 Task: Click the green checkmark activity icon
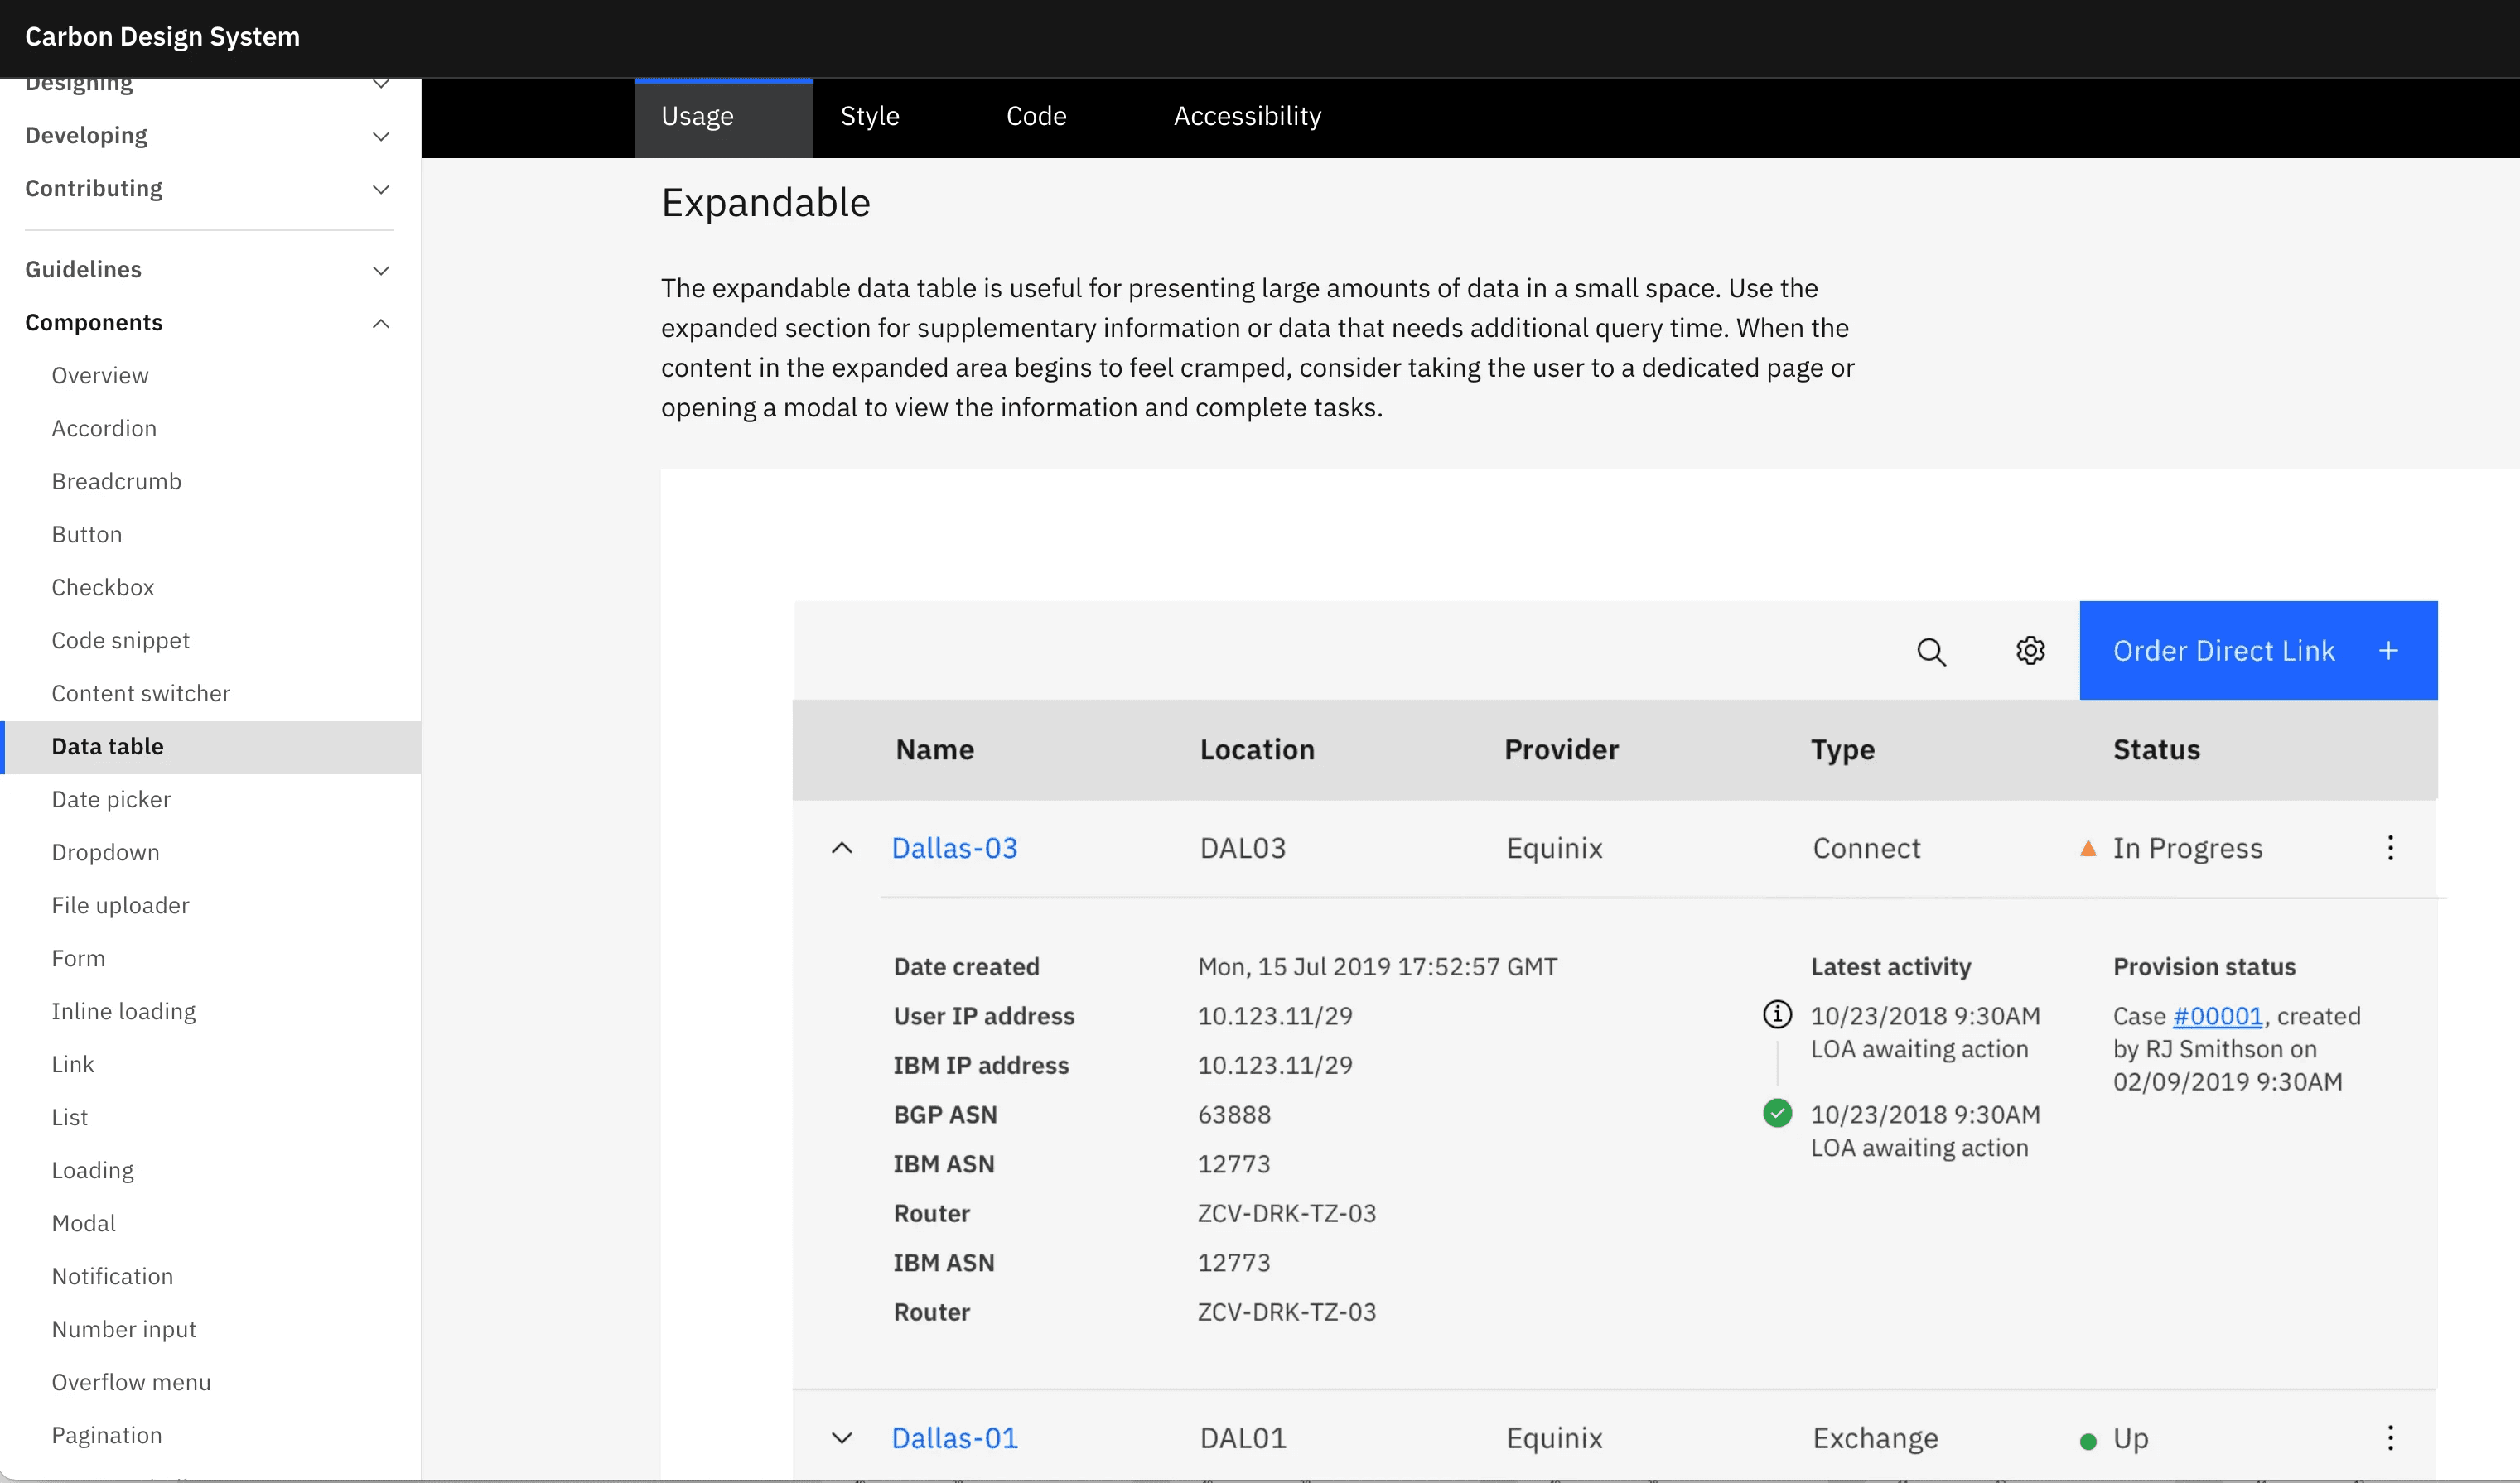1777,1113
